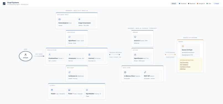The height and width of the screenshot is (104, 223).
Task: Select the HR Staff user node
Action: click(26, 56)
